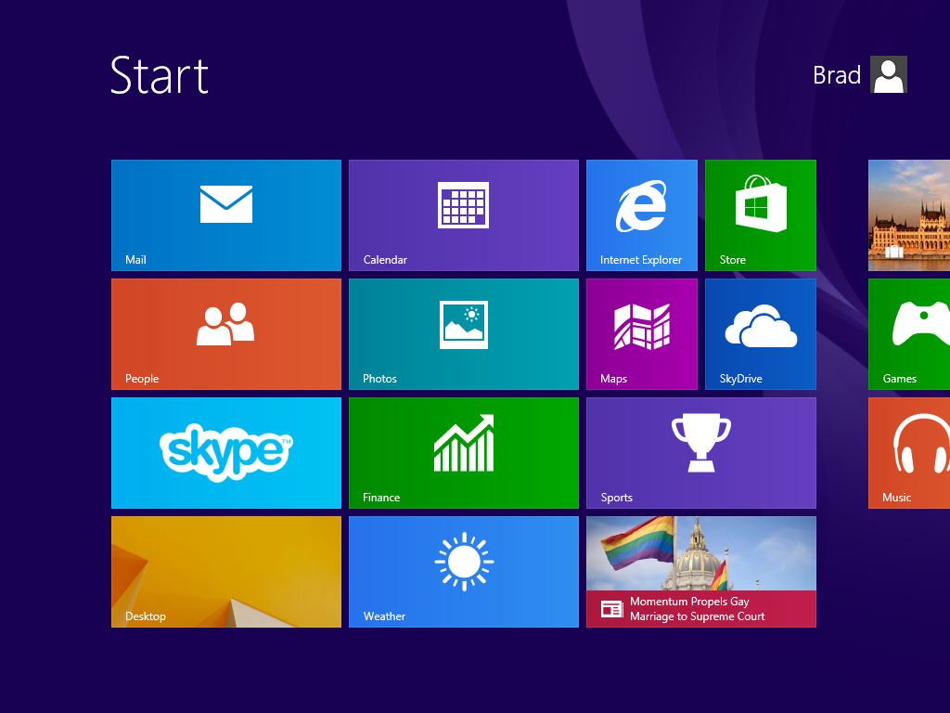Open the Games tile
The image size is (950, 713).
click(x=909, y=334)
